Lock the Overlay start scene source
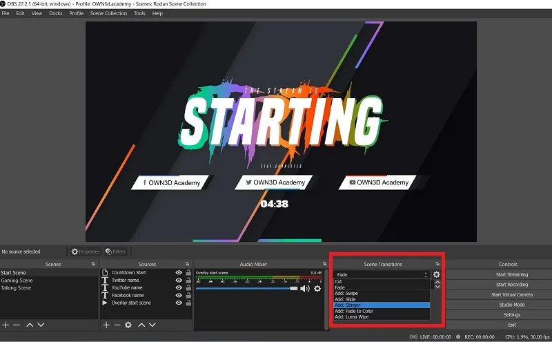The width and height of the screenshot is (552, 342). click(x=188, y=303)
